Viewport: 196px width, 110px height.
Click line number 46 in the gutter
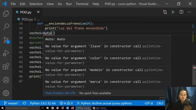coord(21,76)
